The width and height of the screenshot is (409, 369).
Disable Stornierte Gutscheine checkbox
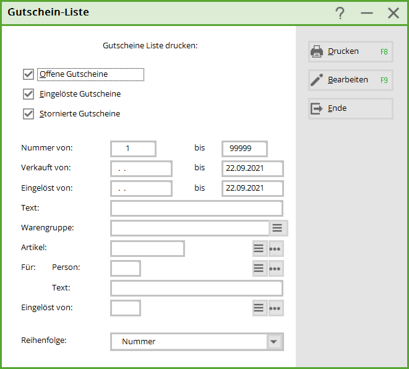pos(28,114)
